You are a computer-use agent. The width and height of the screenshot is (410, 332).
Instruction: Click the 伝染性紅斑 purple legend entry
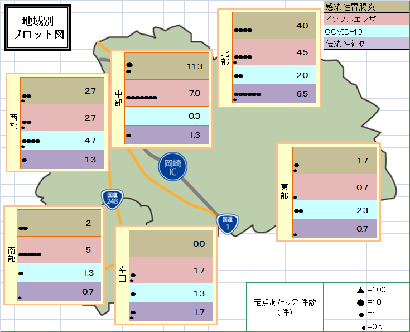pyautogui.click(x=366, y=44)
